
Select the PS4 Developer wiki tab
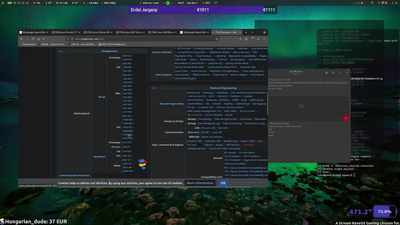tap(226, 32)
